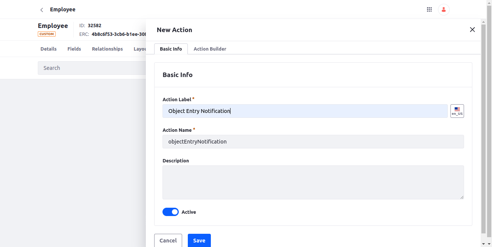
Task: Click the Save button
Action: pyautogui.click(x=199, y=241)
